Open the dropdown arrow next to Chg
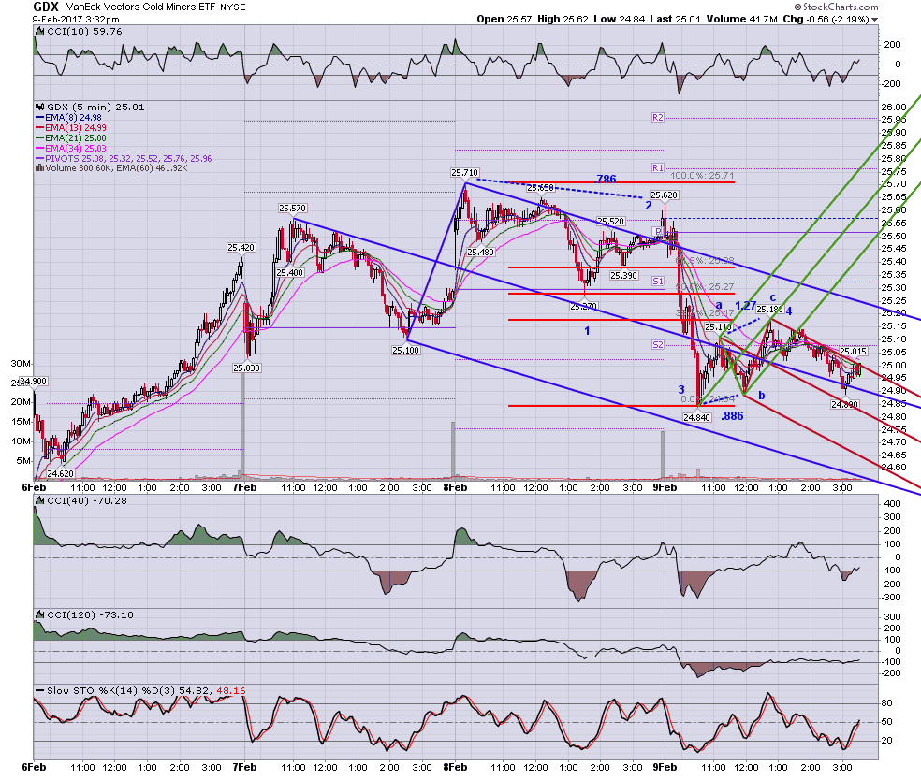 (x=874, y=20)
